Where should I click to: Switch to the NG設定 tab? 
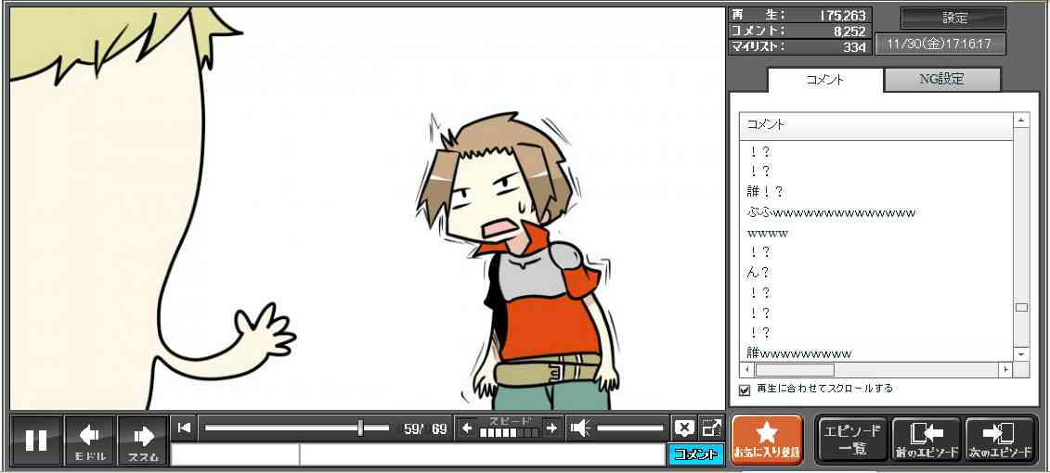941,80
